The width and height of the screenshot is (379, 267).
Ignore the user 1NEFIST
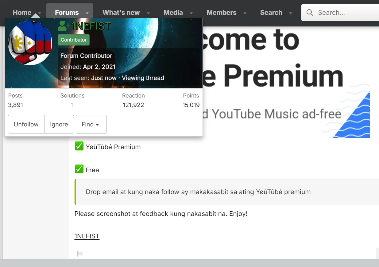coord(59,124)
